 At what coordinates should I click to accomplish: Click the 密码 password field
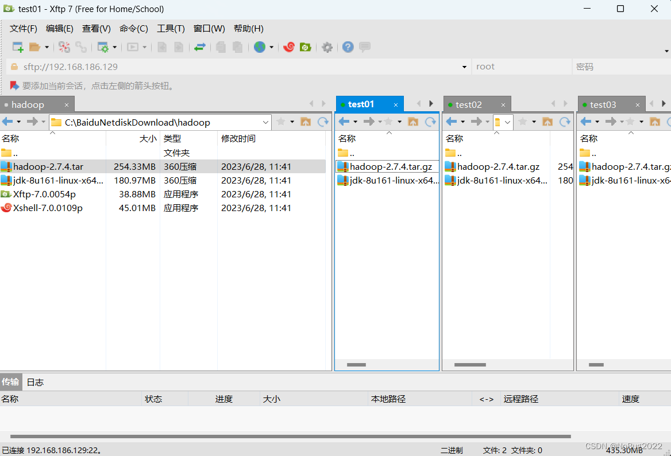pyautogui.click(x=622, y=67)
